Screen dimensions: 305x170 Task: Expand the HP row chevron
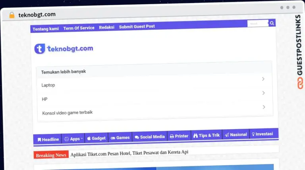pyautogui.click(x=264, y=93)
